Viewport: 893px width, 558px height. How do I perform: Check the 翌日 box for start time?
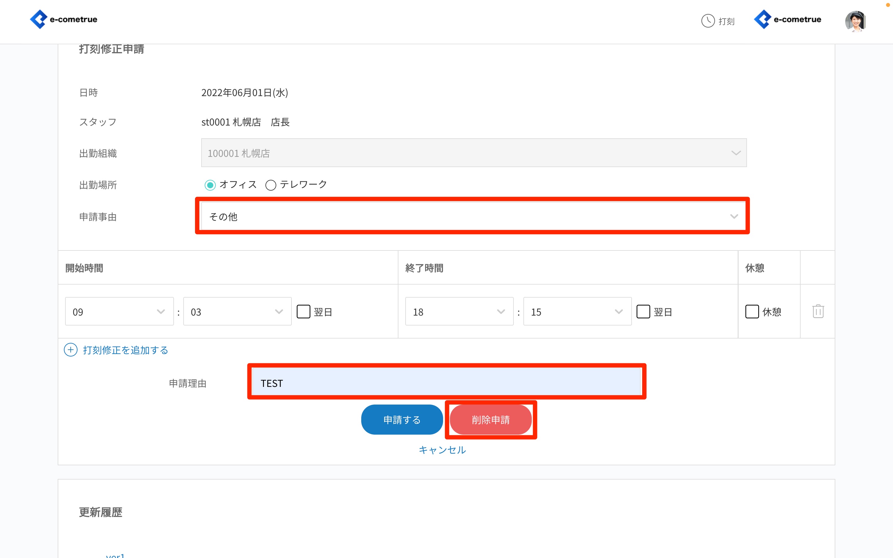pos(303,312)
